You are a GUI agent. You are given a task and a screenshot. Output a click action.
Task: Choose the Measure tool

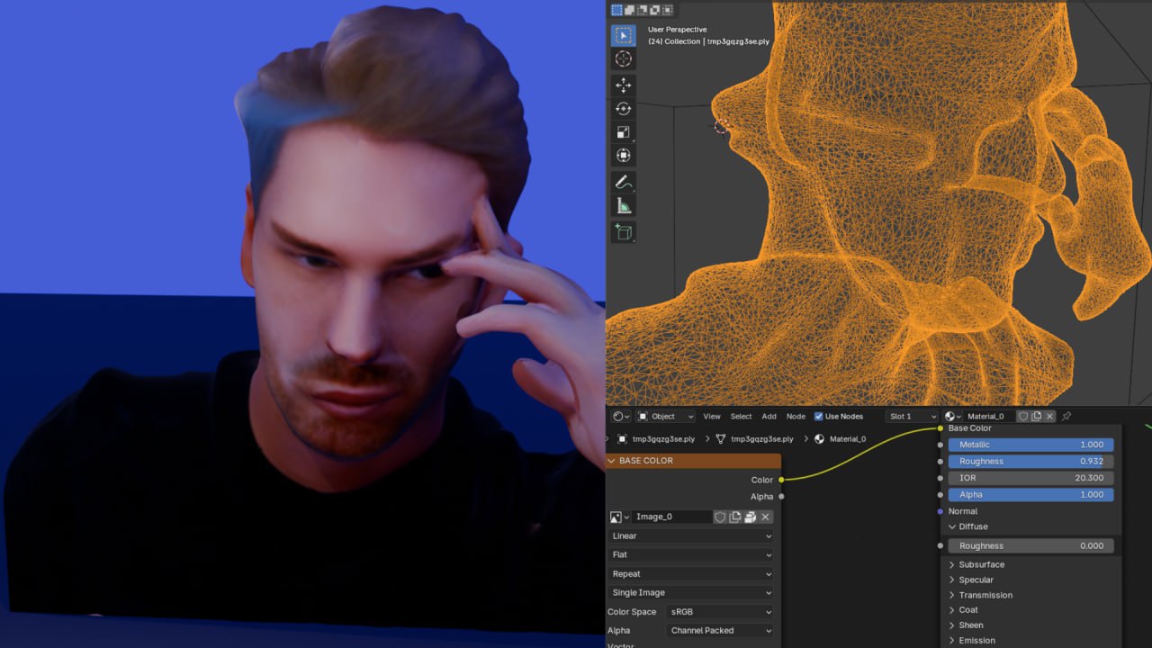tap(623, 206)
